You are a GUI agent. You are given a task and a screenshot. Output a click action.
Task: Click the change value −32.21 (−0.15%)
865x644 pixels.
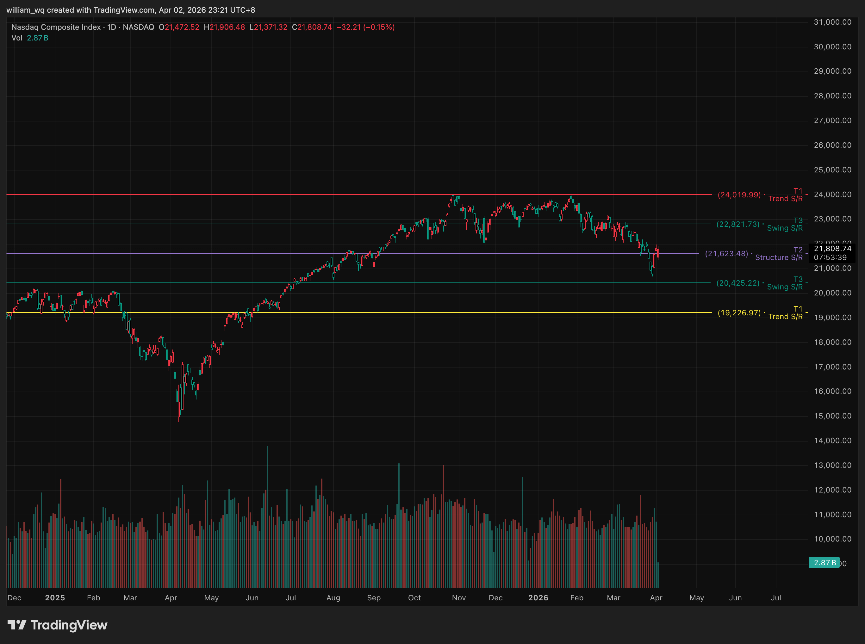366,27
